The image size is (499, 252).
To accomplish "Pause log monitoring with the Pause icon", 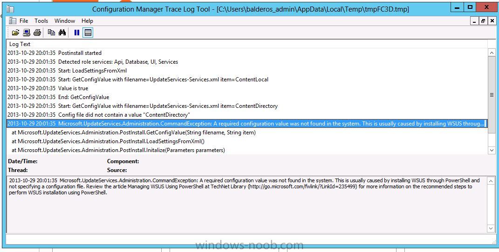I will (77, 33).
